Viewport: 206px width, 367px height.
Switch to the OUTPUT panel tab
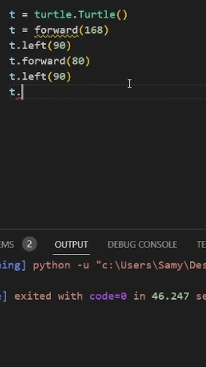tap(71, 245)
